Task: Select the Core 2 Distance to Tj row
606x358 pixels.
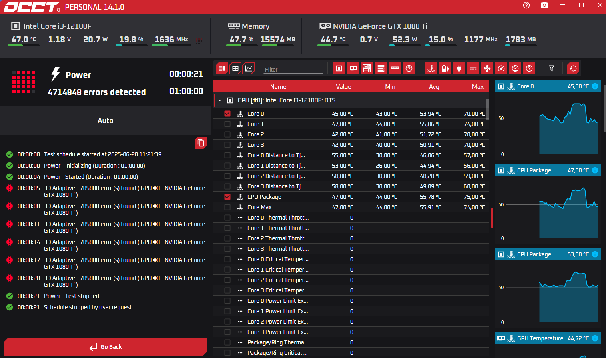Action: click(x=351, y=176)
